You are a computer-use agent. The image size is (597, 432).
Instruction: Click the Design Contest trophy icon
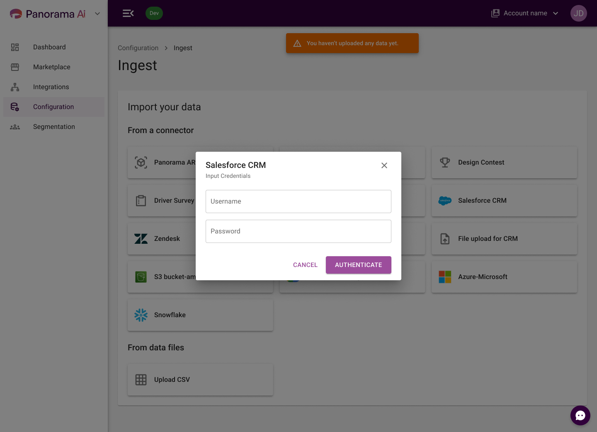[x=445, y=163]
